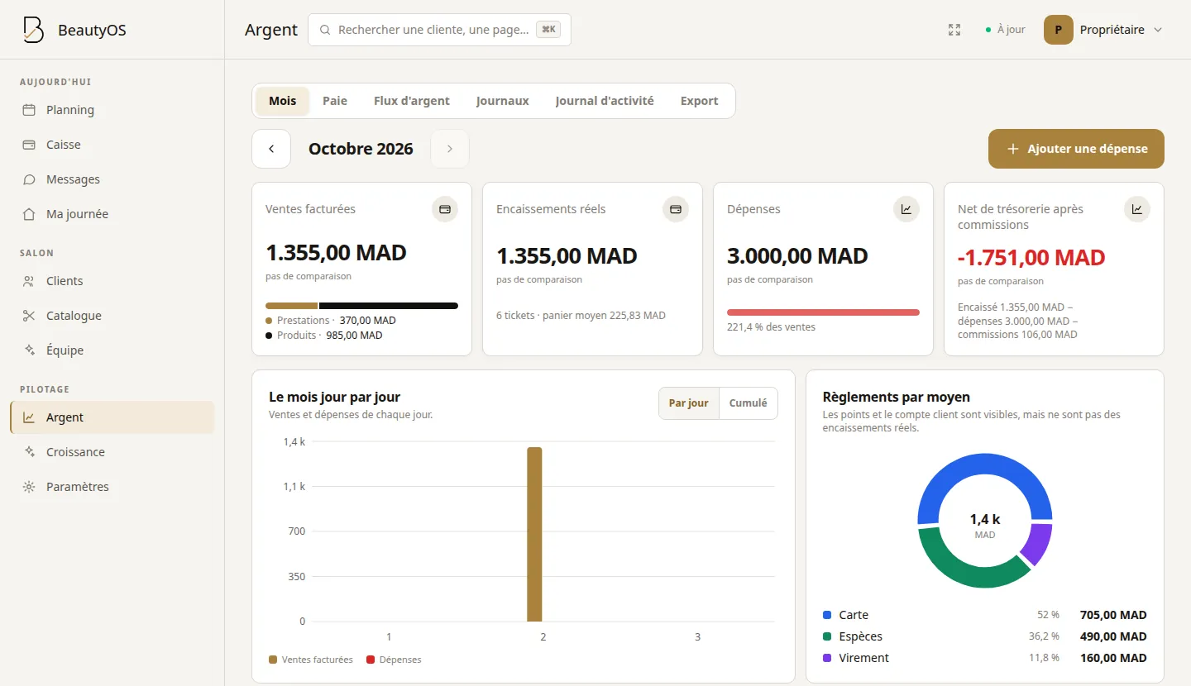Viewport: 1191px width, 686px height.
Task: Click Ajouter une dépense button
Action: [1076, 149]
